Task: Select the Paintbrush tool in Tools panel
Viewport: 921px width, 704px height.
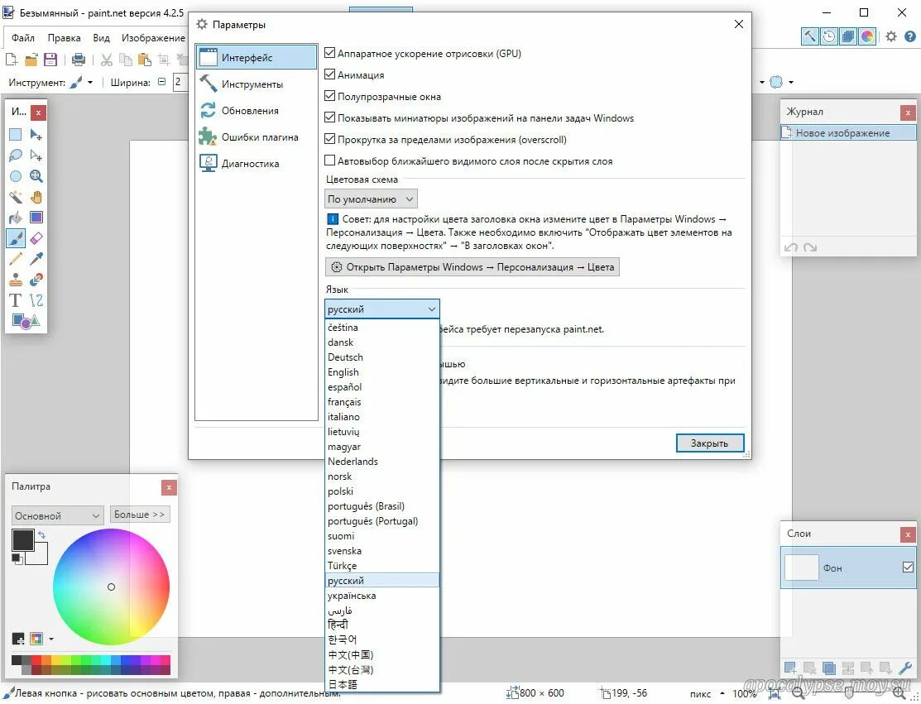Action: [x=15, y=237]
